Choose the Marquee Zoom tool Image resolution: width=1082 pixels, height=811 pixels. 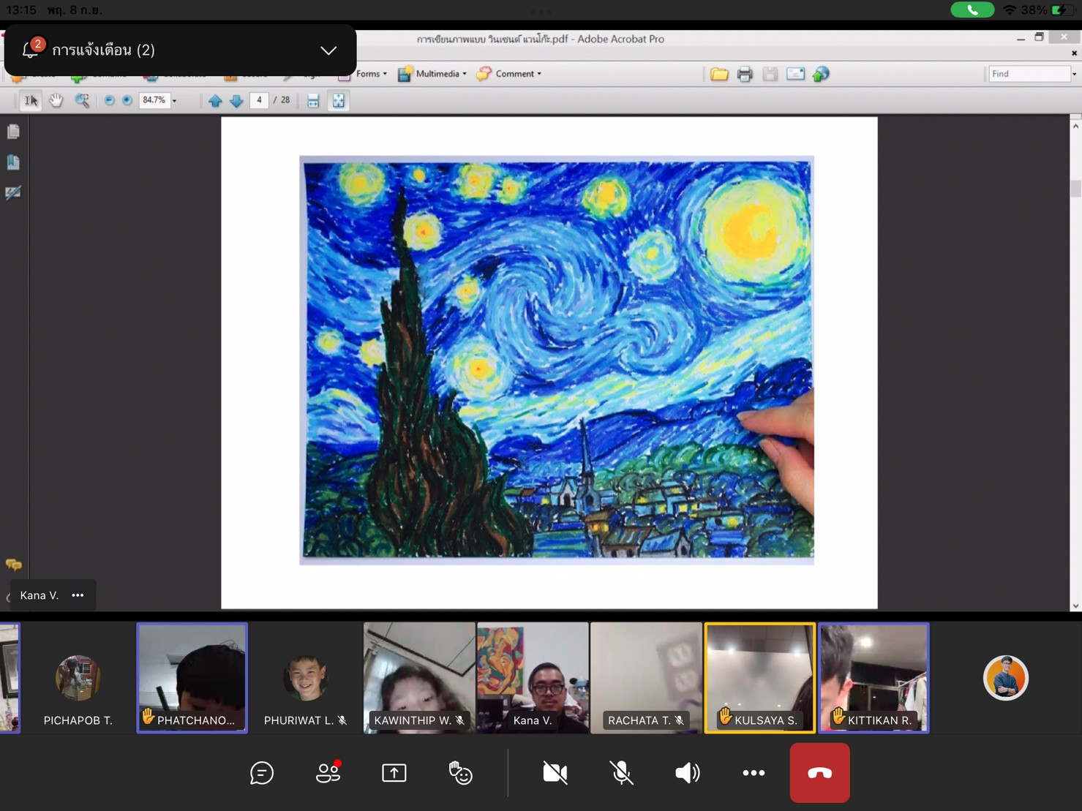82,100
